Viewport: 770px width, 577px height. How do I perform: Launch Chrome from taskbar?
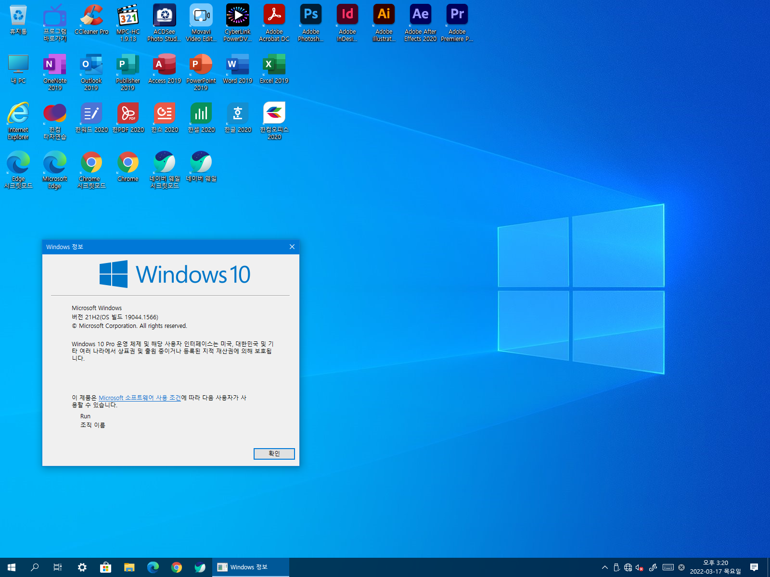(x=177, y=567)
